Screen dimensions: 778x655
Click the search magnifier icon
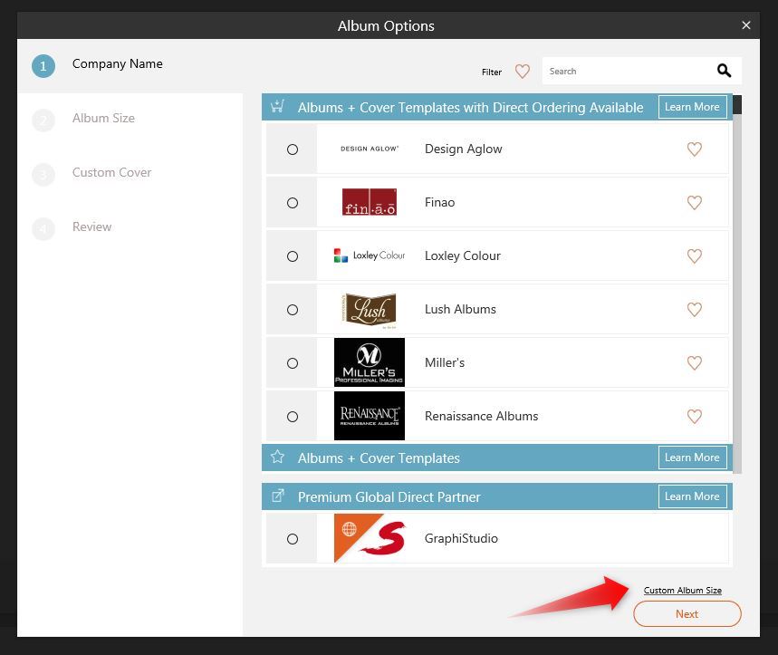724,71
